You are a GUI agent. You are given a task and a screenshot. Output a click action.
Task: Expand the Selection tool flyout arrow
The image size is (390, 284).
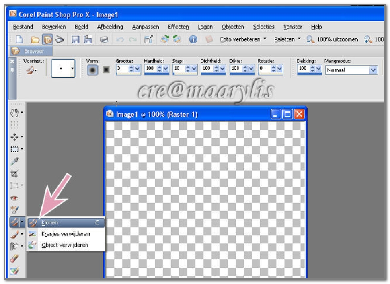click(x=22, y=149)
